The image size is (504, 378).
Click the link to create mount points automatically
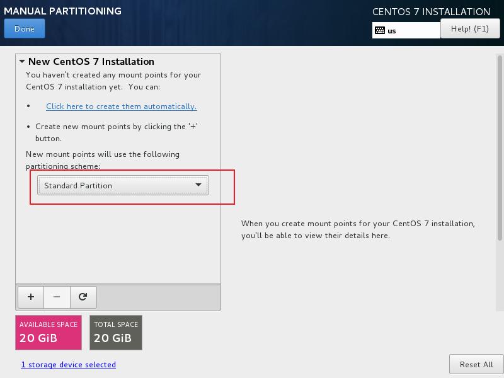[x=121, y=106]
